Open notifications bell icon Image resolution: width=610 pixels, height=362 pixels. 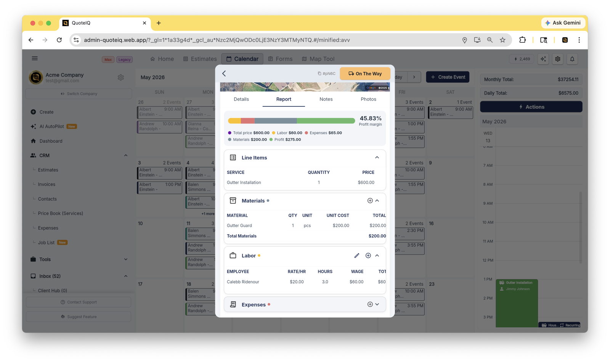pos(572,59)
